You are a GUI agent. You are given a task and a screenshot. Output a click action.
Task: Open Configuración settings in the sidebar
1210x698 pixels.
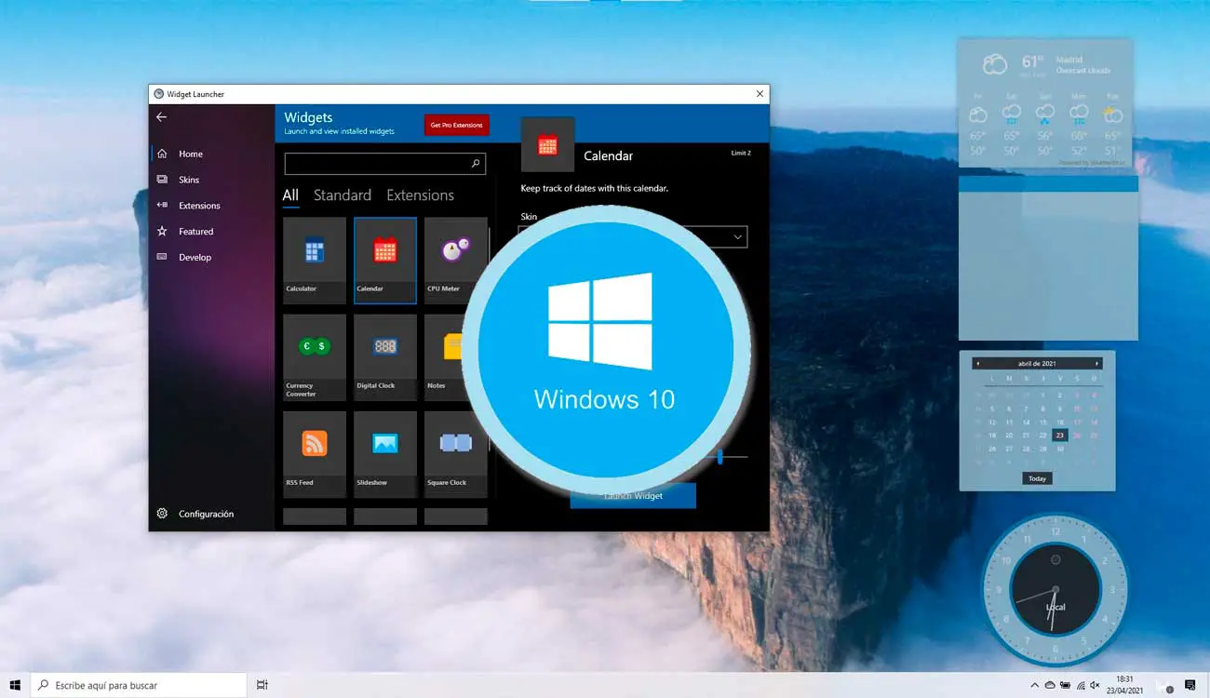point(211,514)
